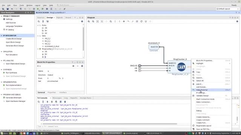Screen dimensions: 241x135
Task: Validate design from the Diagram toolbar checkbox icon
Action: click(x=137, y=21)
